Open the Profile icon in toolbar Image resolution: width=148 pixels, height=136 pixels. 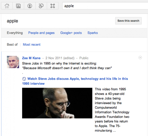click(30, 6)
